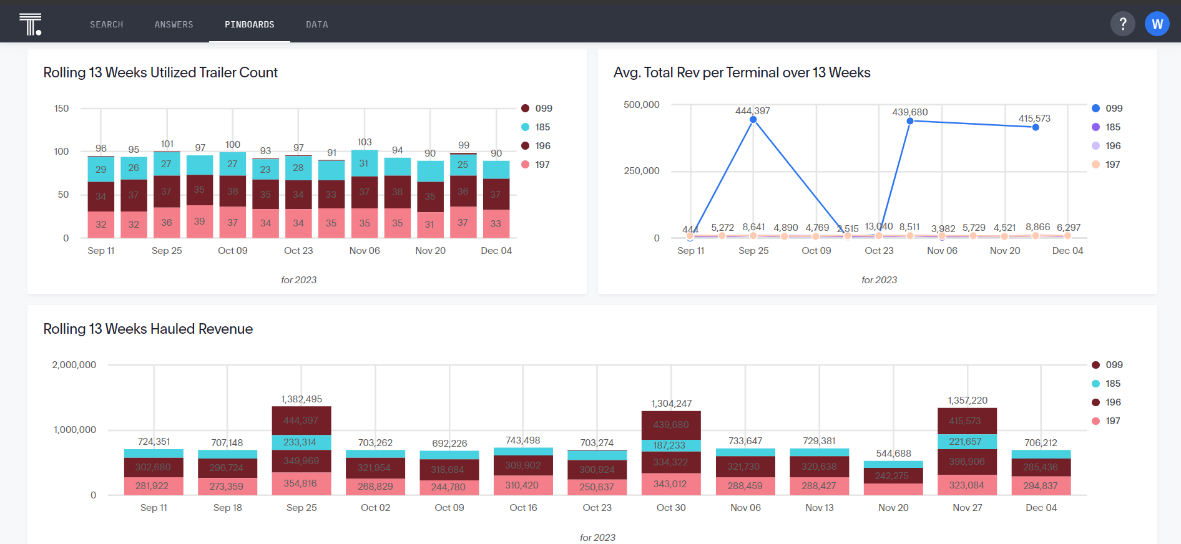Toggle 197 series in Hauled Revenue legend
The image size is (1181, 544).
[1106, 421]
